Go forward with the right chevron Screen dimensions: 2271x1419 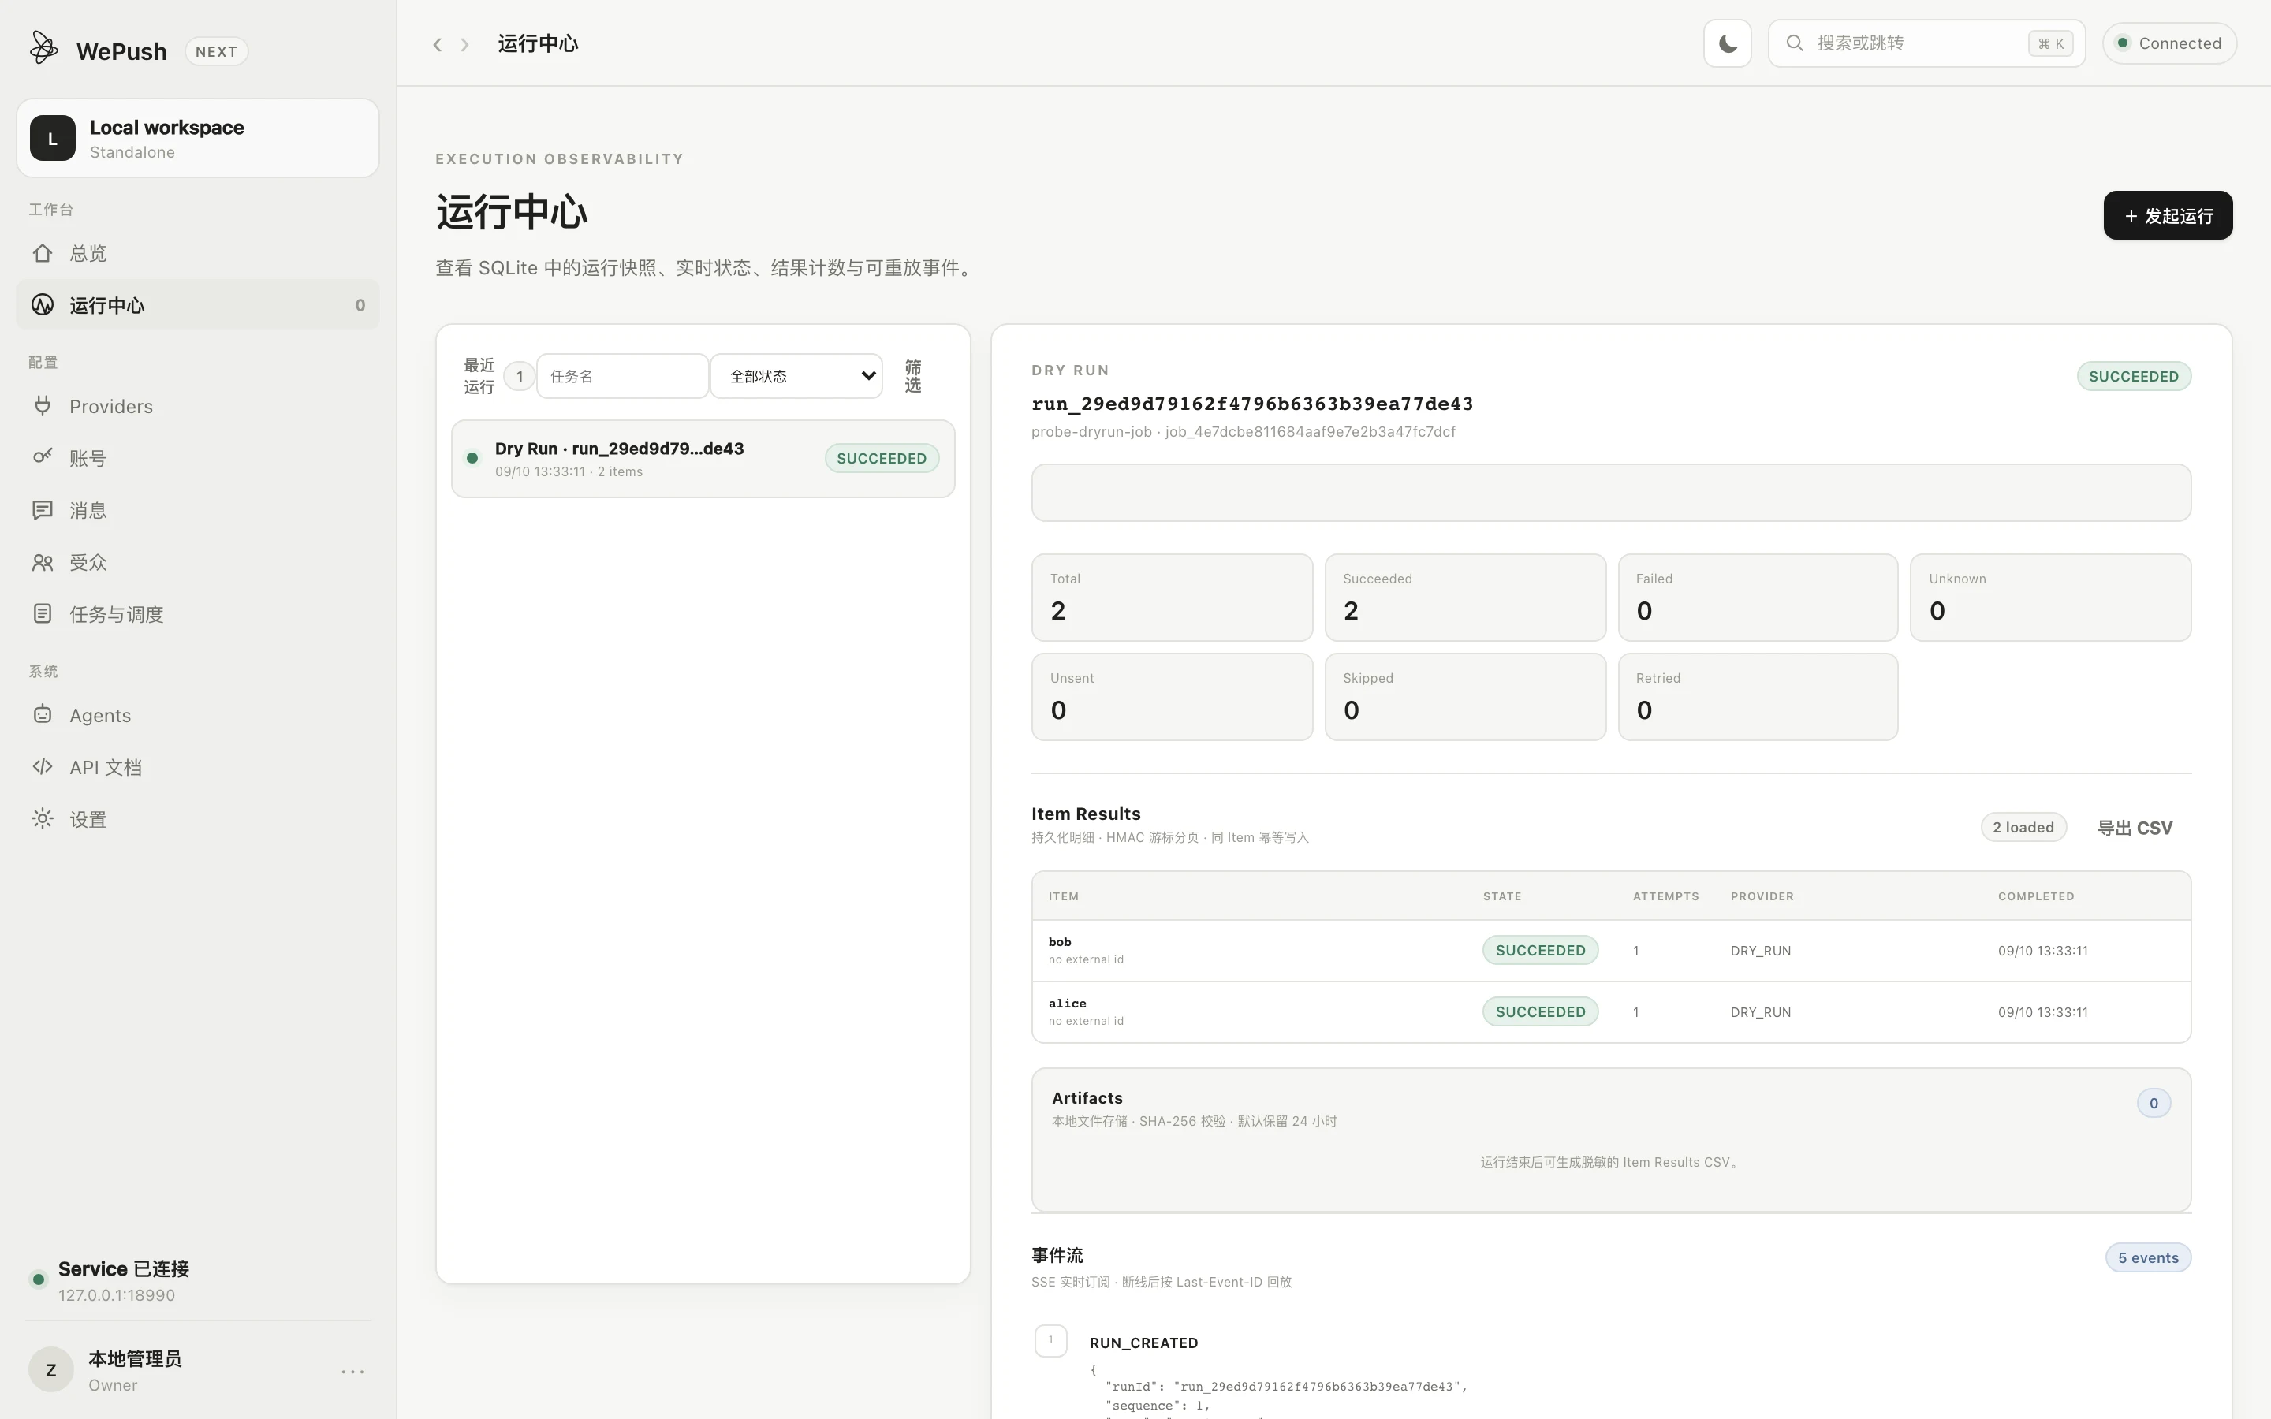(464, 44)
